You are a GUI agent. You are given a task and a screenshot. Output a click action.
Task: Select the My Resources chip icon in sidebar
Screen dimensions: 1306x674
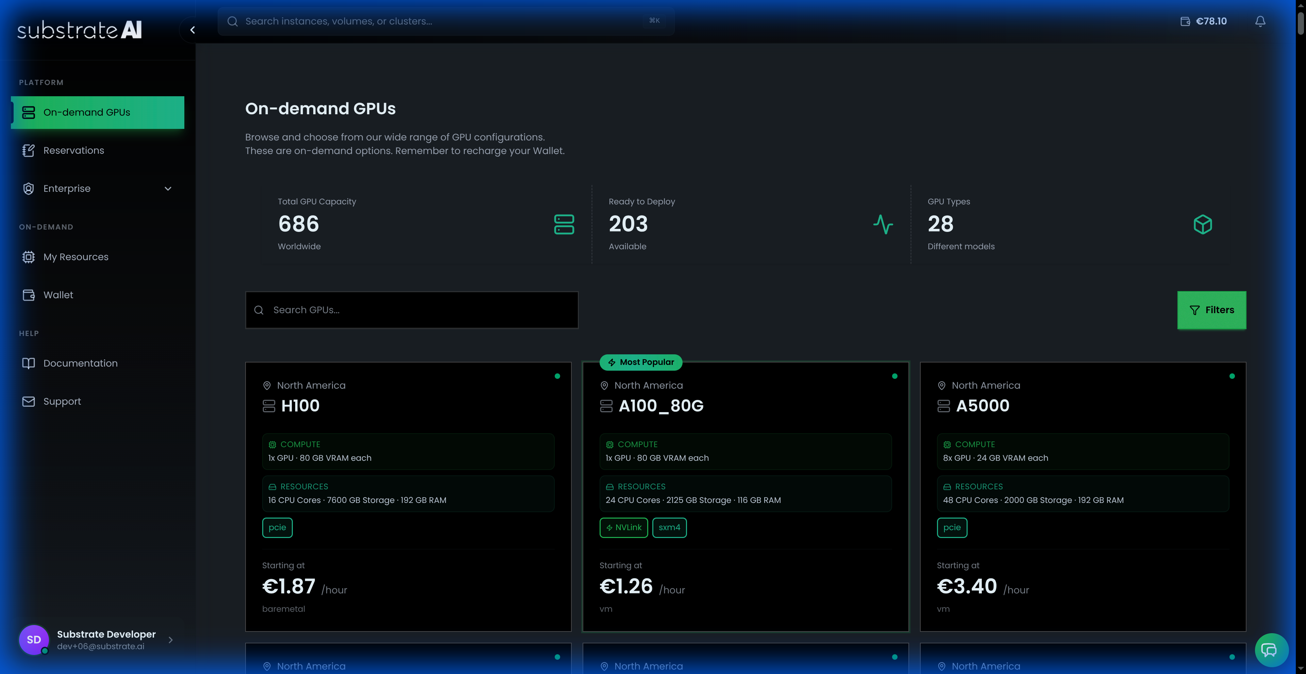pos(28,257)
